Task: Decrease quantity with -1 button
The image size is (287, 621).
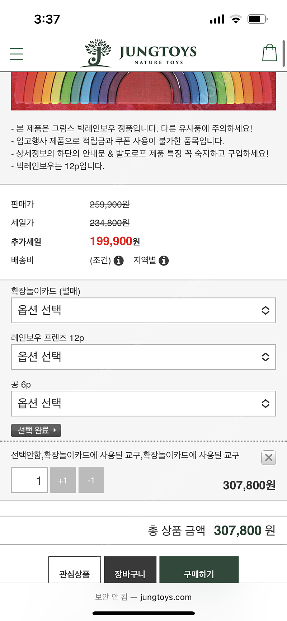Action: [x=91, y=480]
